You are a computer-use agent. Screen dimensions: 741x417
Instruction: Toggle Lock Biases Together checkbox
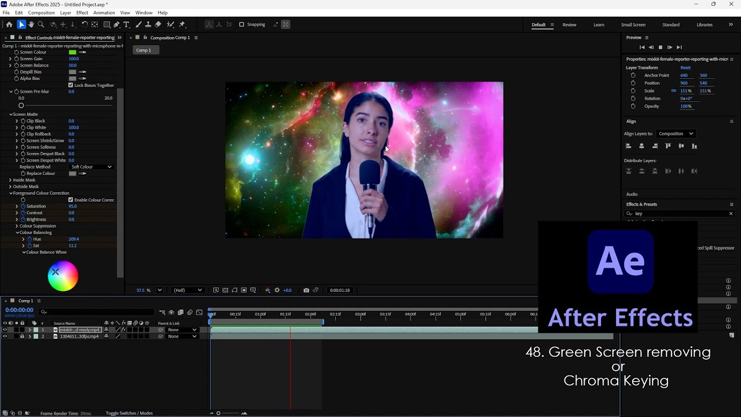tap(71, 85)
